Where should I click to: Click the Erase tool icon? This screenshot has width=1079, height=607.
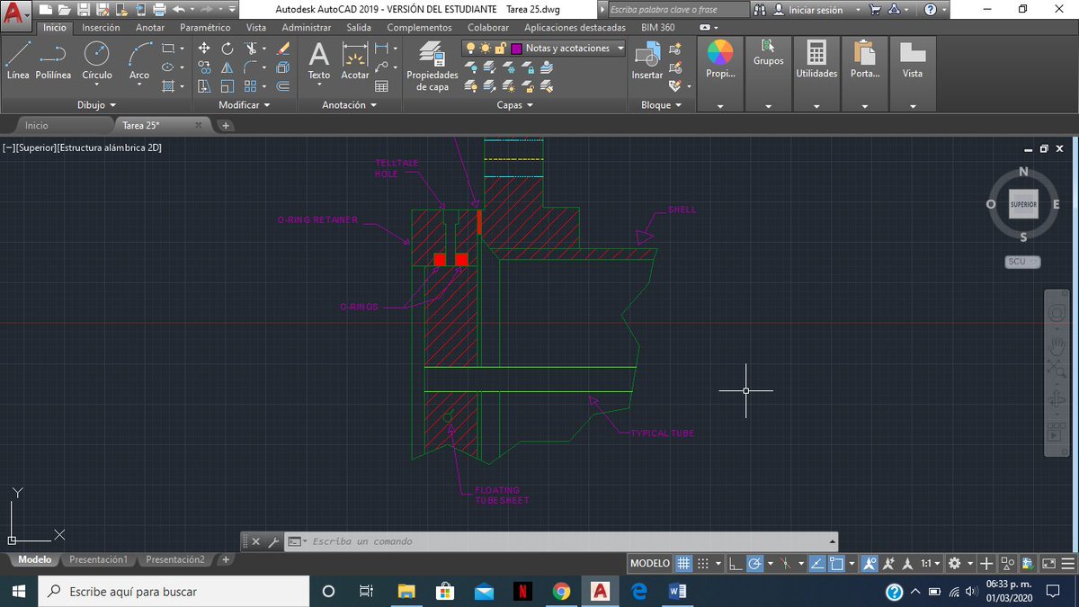283,48
